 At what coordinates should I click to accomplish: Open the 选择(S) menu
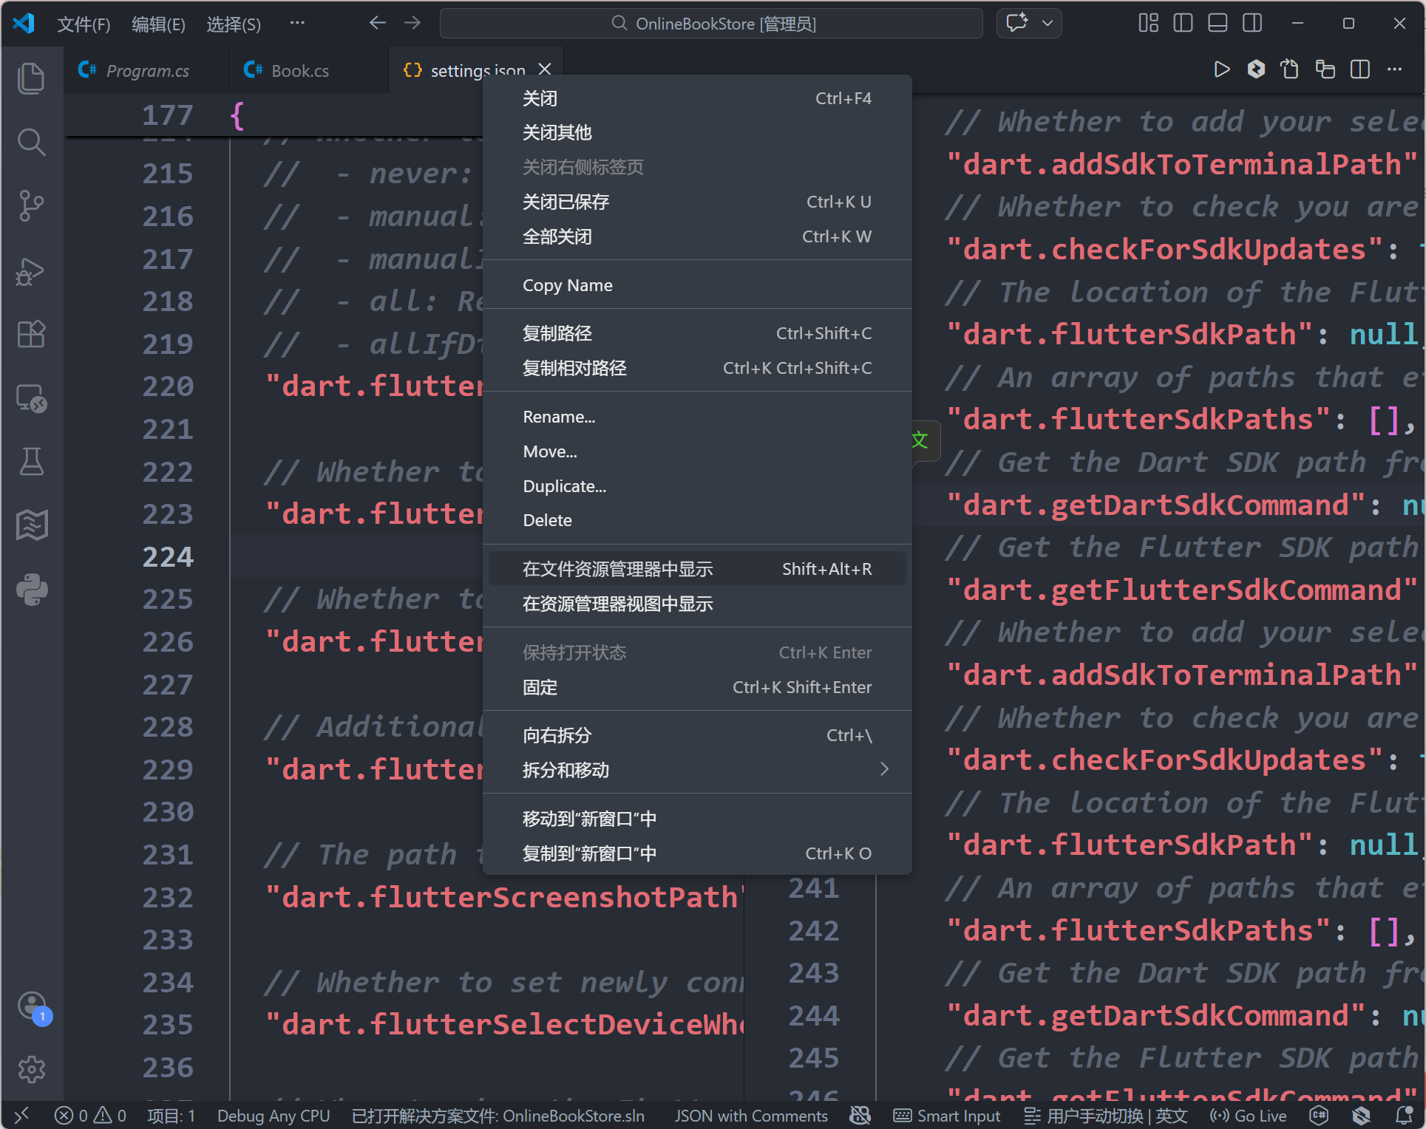click(233, 24)
